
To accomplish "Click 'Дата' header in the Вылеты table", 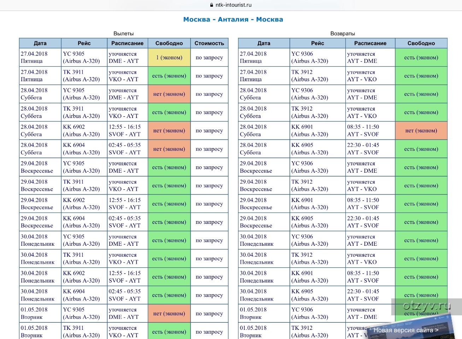I will [x=40, y=43].
